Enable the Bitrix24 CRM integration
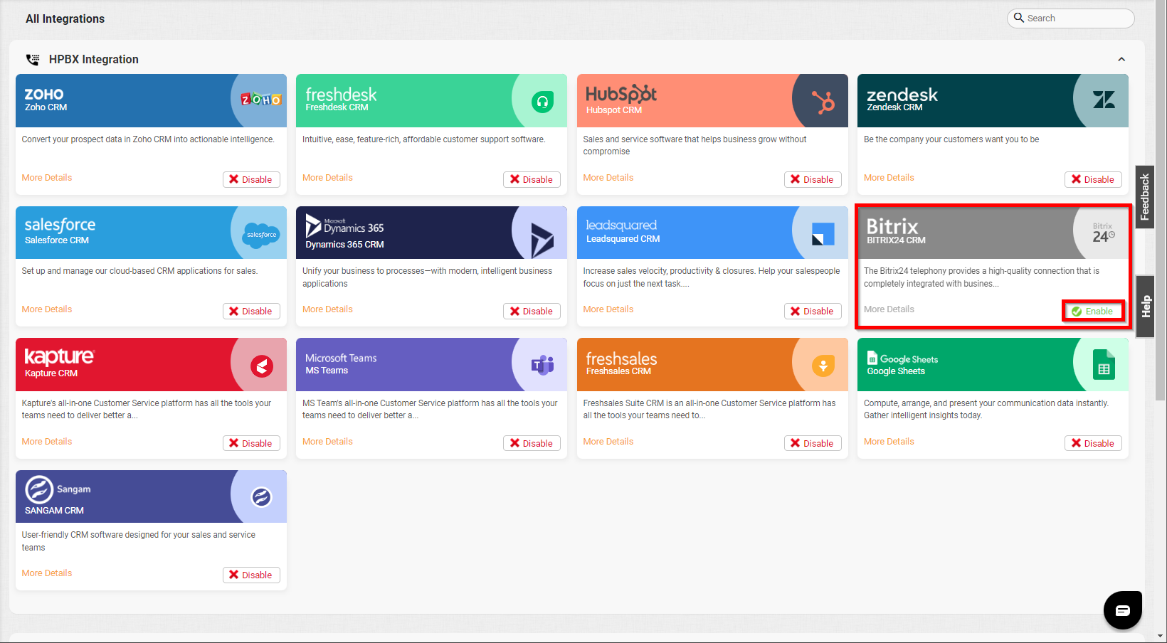 (1093, 311)
